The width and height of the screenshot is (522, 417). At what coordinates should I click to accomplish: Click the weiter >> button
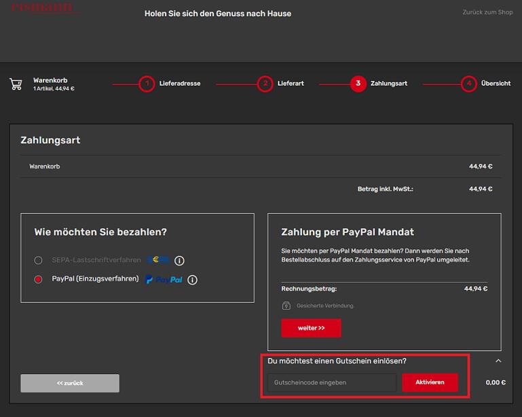[x=311, y=328]
